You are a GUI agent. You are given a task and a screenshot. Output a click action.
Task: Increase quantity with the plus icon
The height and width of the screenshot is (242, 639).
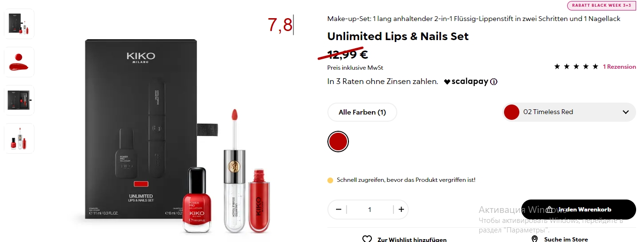[401, 210]
